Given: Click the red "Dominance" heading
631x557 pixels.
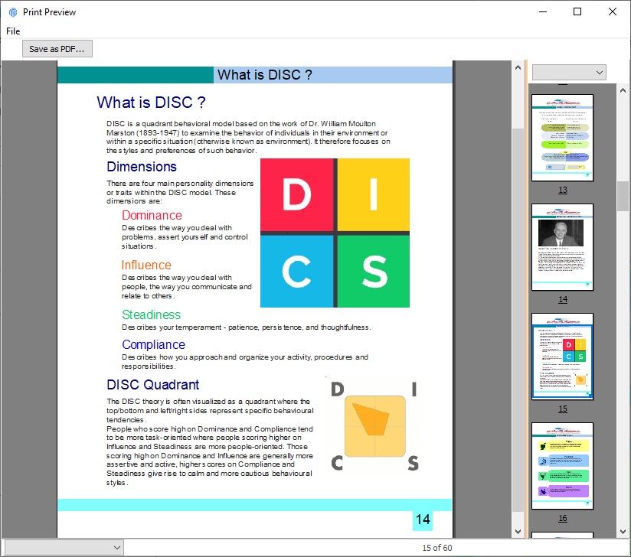Looking at the screenshot, I should (x=152, y=215).
